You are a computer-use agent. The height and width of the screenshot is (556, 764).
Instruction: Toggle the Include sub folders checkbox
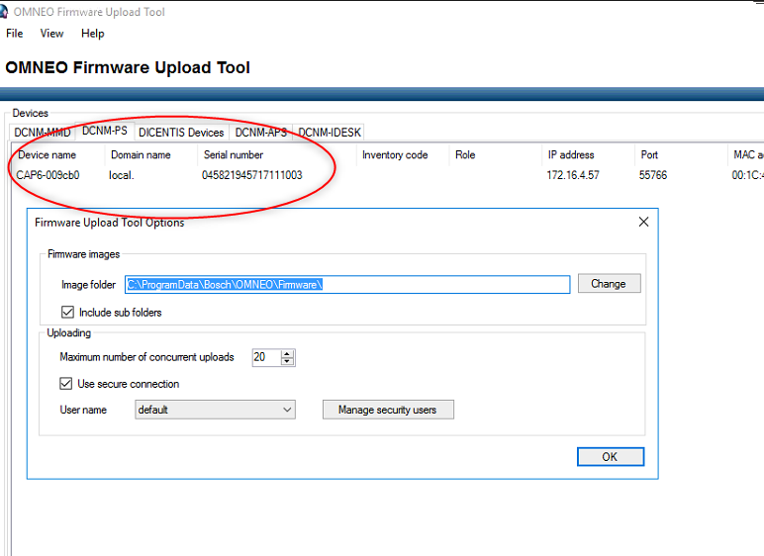point(67,313)
